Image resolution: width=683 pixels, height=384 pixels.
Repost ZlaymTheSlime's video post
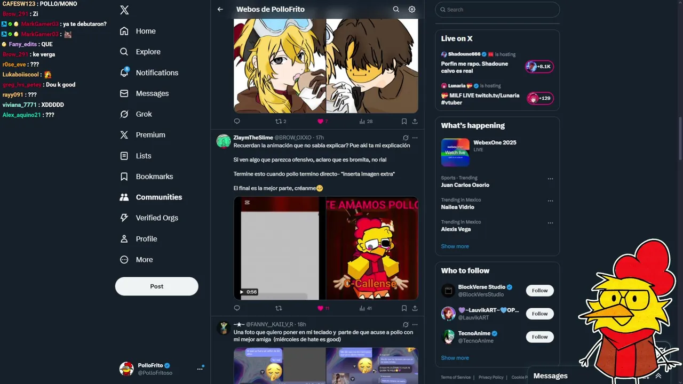pos(278,308)
